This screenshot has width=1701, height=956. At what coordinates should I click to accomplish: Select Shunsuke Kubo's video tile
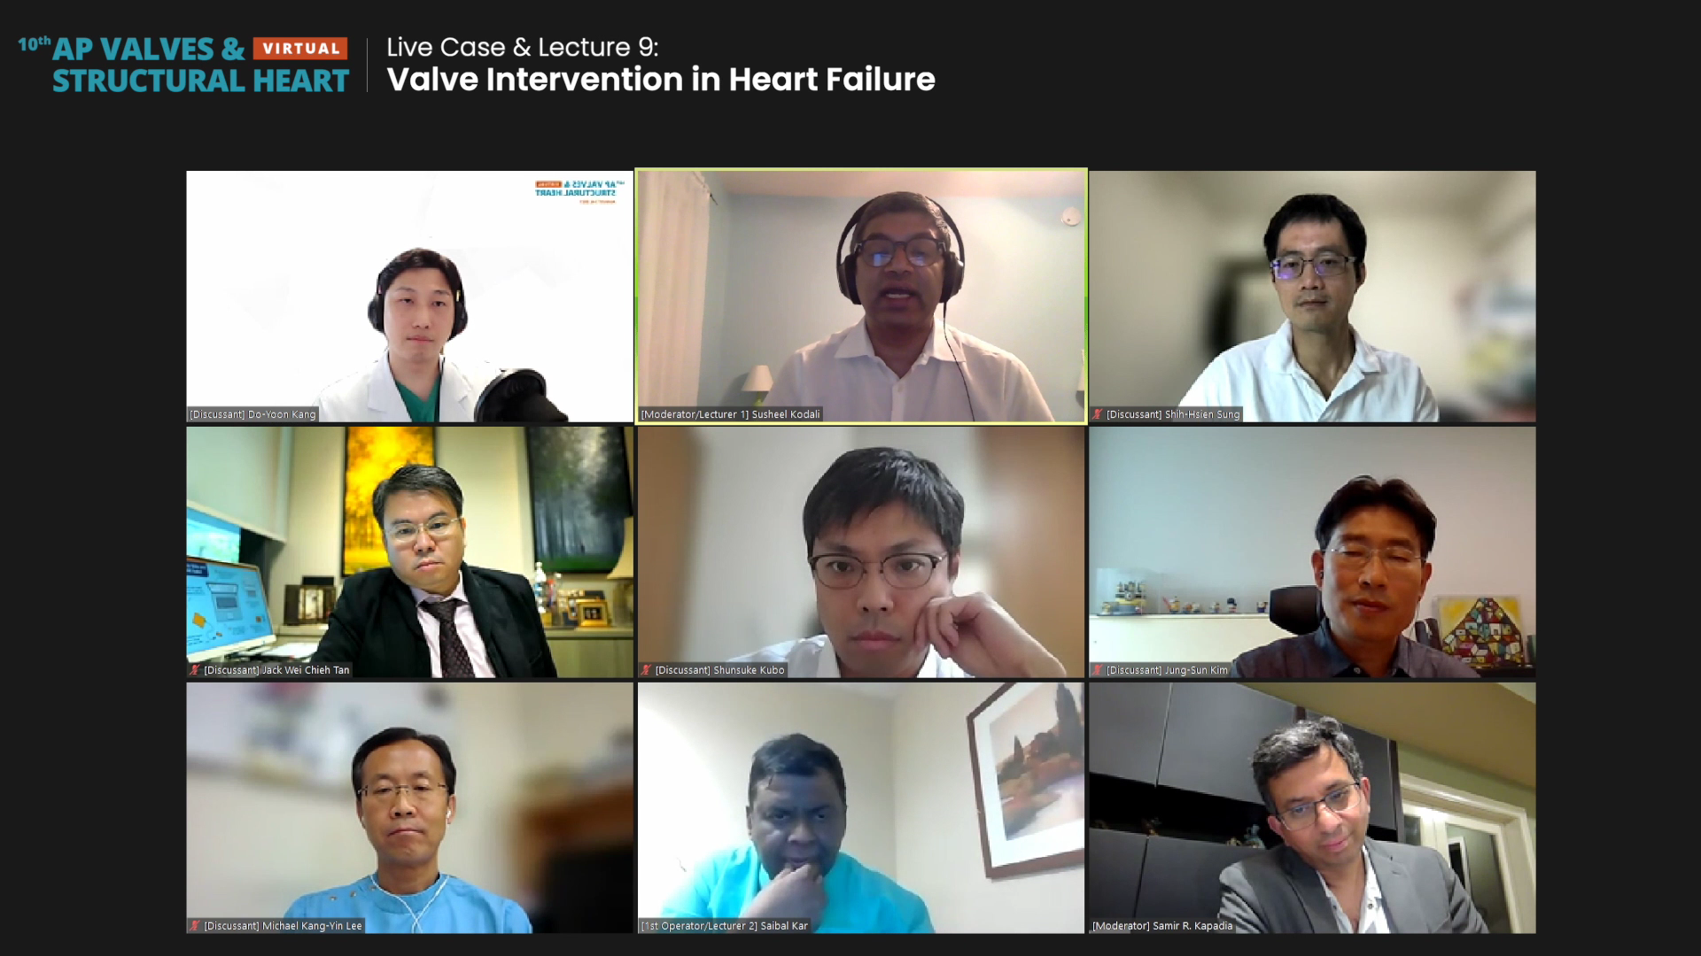[861, 552]
